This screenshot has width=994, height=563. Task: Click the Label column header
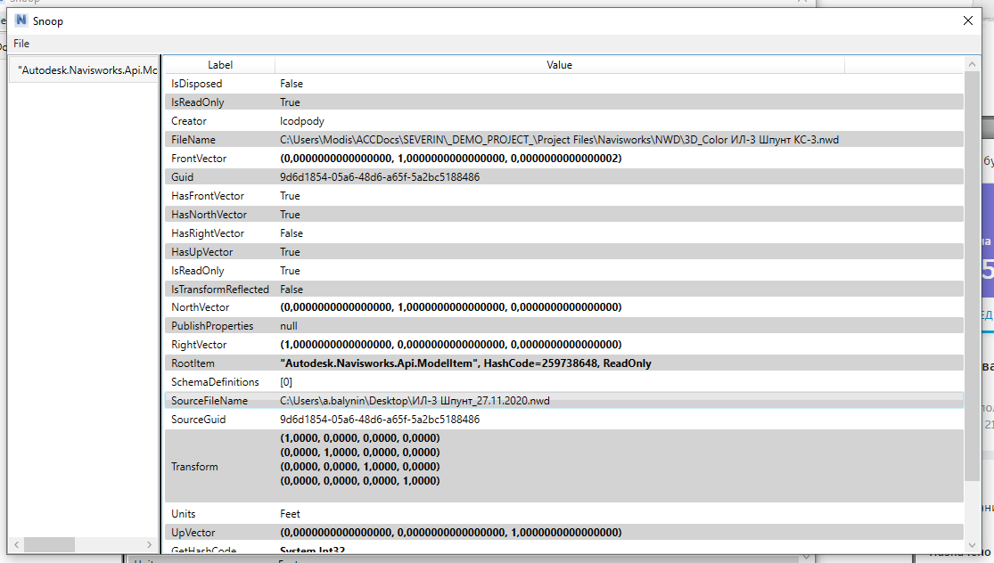coord(220,65)
